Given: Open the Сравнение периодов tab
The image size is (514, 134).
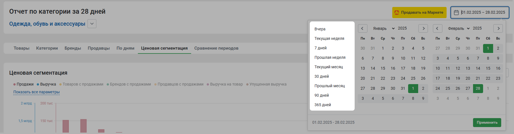Looking at the screenshot, I should pyautogui.click(x=216, y=48).
